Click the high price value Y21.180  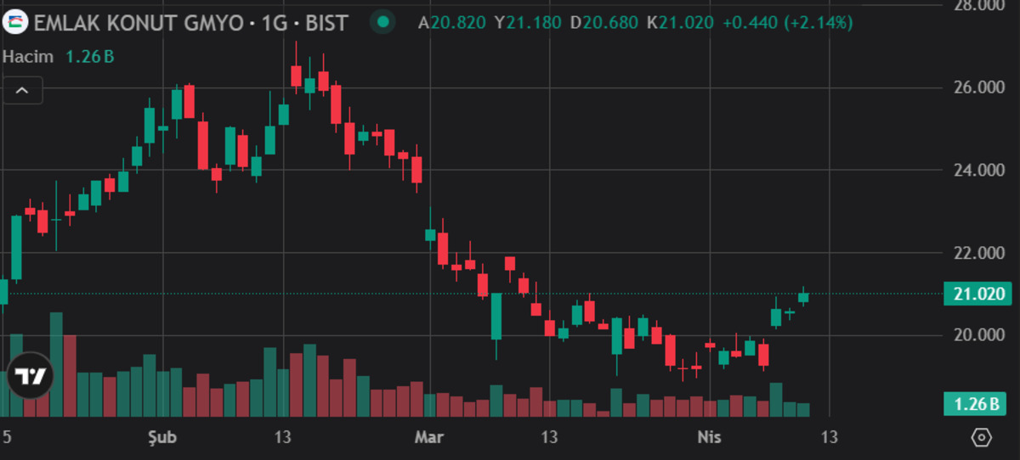tap(528, 23)
